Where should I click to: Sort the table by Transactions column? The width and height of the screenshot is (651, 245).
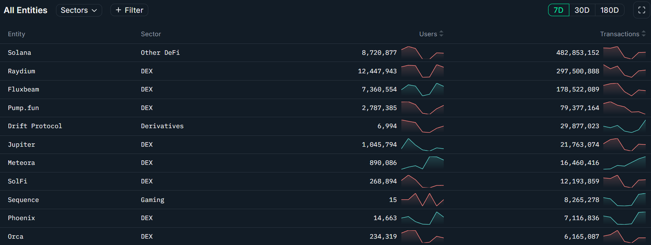622,34
